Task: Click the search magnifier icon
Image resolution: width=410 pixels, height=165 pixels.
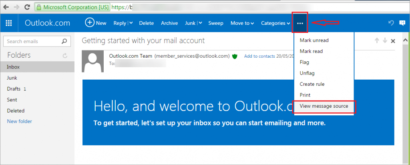Action: [x=64, y=41]
